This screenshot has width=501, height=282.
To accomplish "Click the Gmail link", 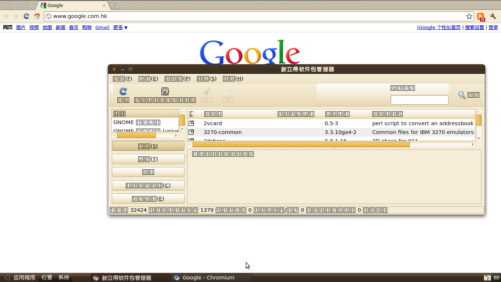I will [x=102, y=28].
